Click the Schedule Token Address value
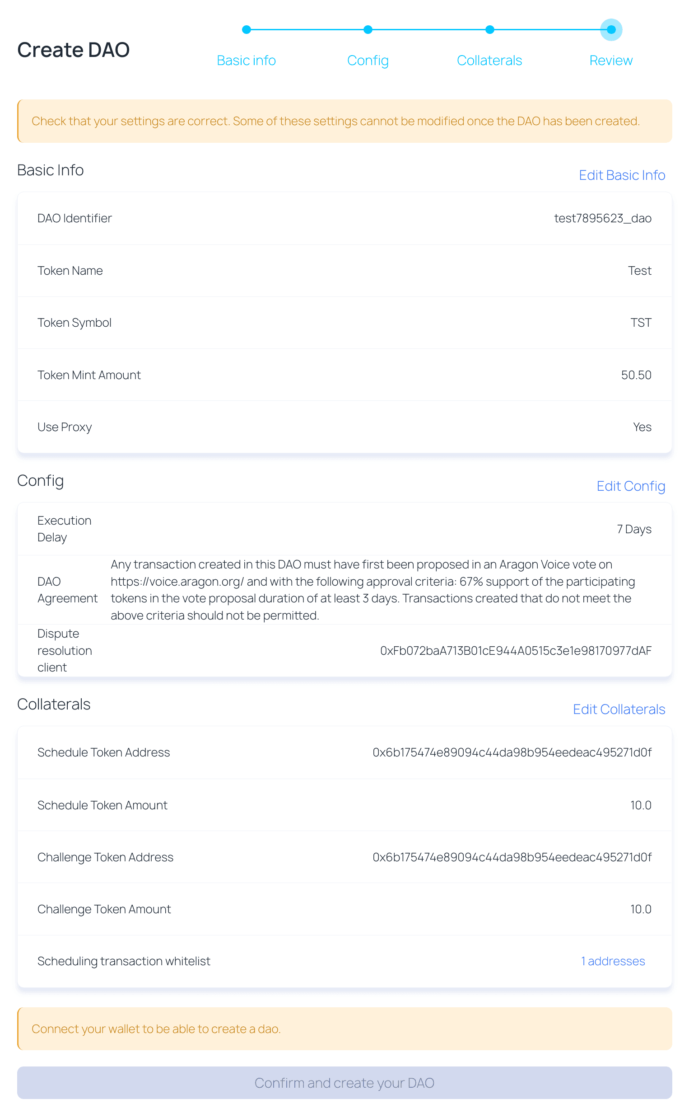This screenshot has width=689, height=1118. pos(512,752)
